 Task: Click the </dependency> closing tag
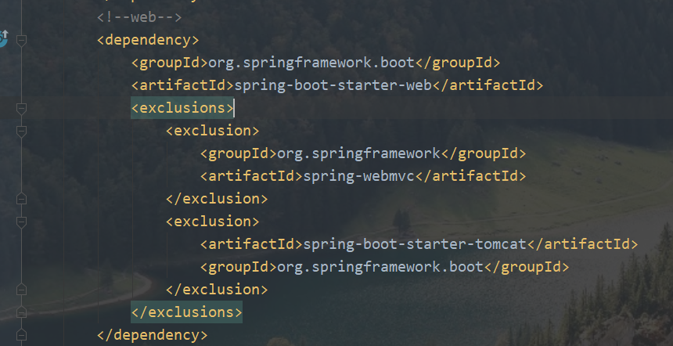153,335
